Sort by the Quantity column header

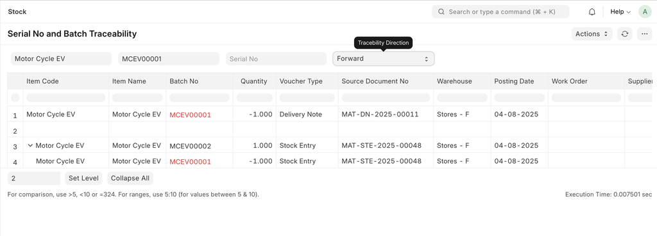click(253, 81)
